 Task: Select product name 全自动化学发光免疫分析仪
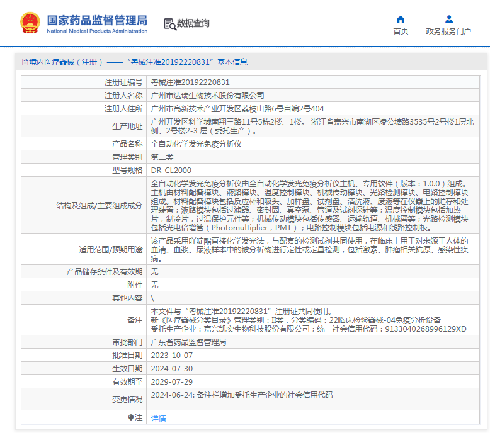(x=197, y=144)
